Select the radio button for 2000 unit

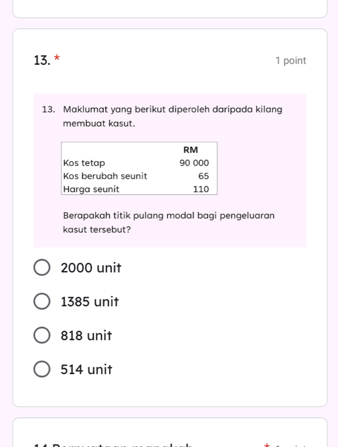tap(42, 268)
